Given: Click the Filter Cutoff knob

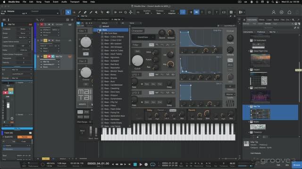Looking at the screenshot, I should click(137, 61).
